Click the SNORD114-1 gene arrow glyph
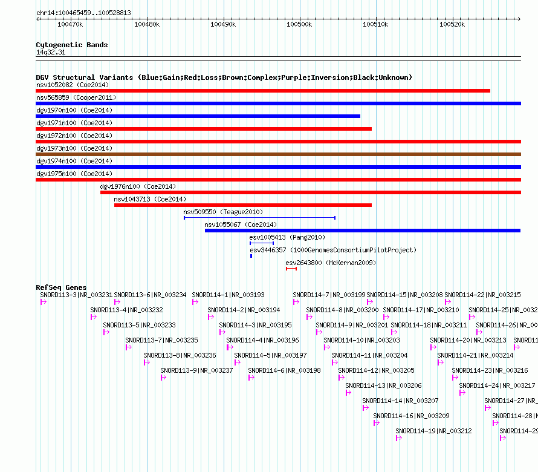The image size is (538, 472). [x=195, y=302]
